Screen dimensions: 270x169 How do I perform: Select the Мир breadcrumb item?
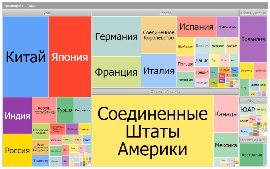tap(32, 6)
